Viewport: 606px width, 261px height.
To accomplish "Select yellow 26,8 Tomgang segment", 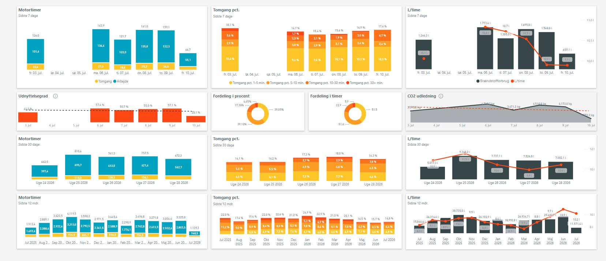I will 166,66.
